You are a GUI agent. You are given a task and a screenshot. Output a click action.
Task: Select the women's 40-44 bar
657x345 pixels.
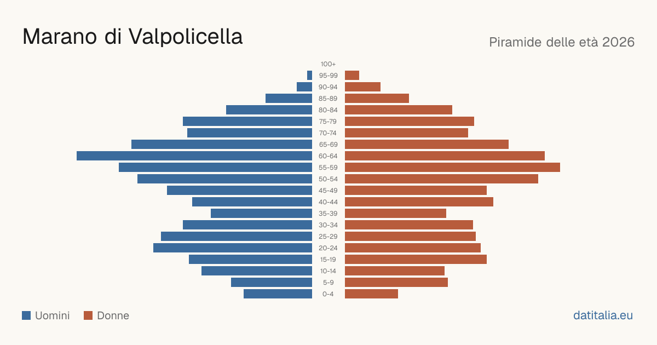[419, 202]
